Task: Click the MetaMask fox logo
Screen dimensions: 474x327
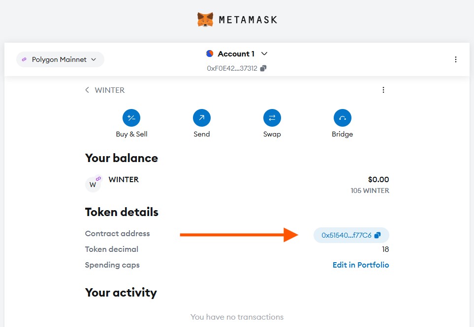Action: 205,20
